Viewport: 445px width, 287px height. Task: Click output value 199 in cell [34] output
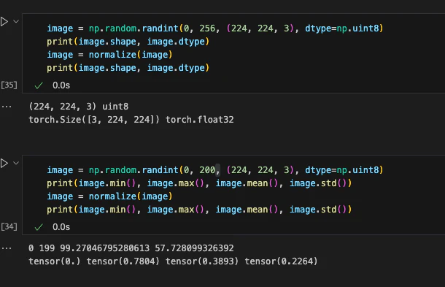(x=47, y=248)
